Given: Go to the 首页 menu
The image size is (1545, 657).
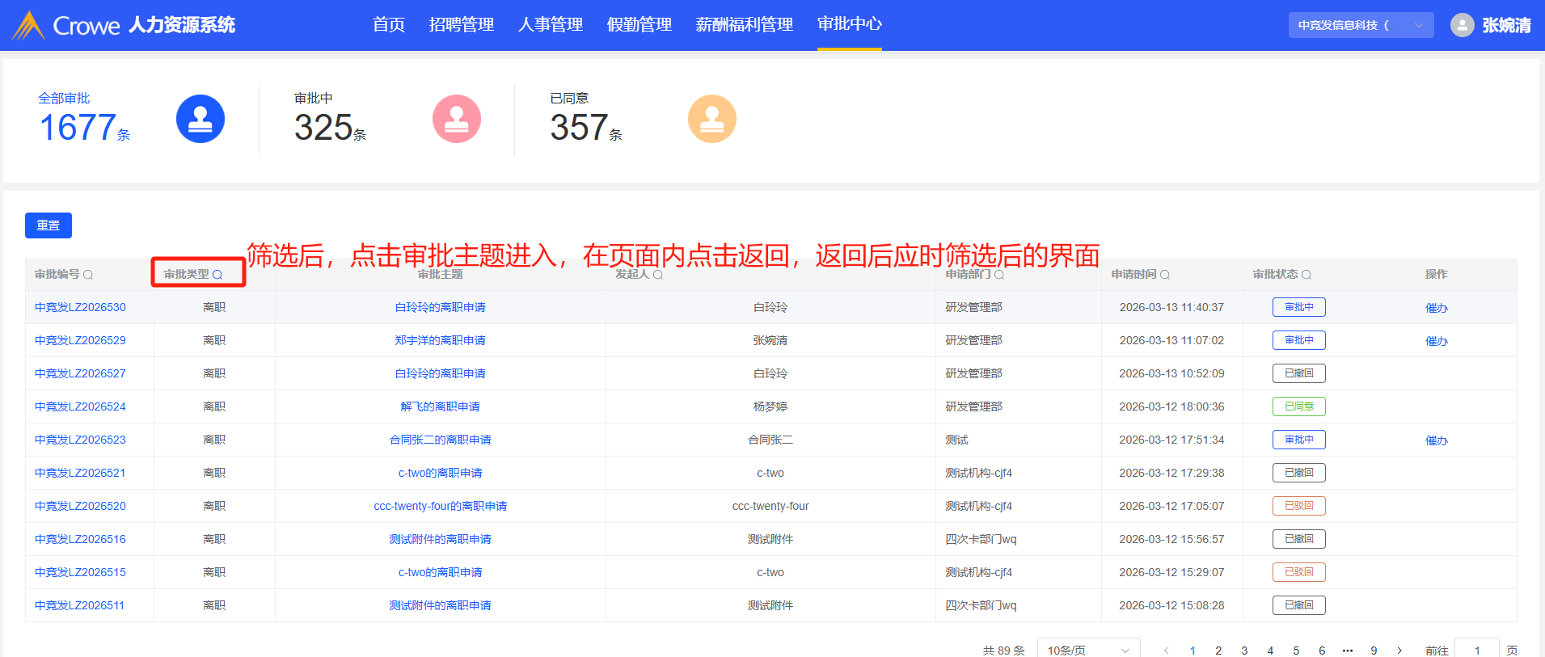Looking at the screenshot, I should (x=389, y=25).
